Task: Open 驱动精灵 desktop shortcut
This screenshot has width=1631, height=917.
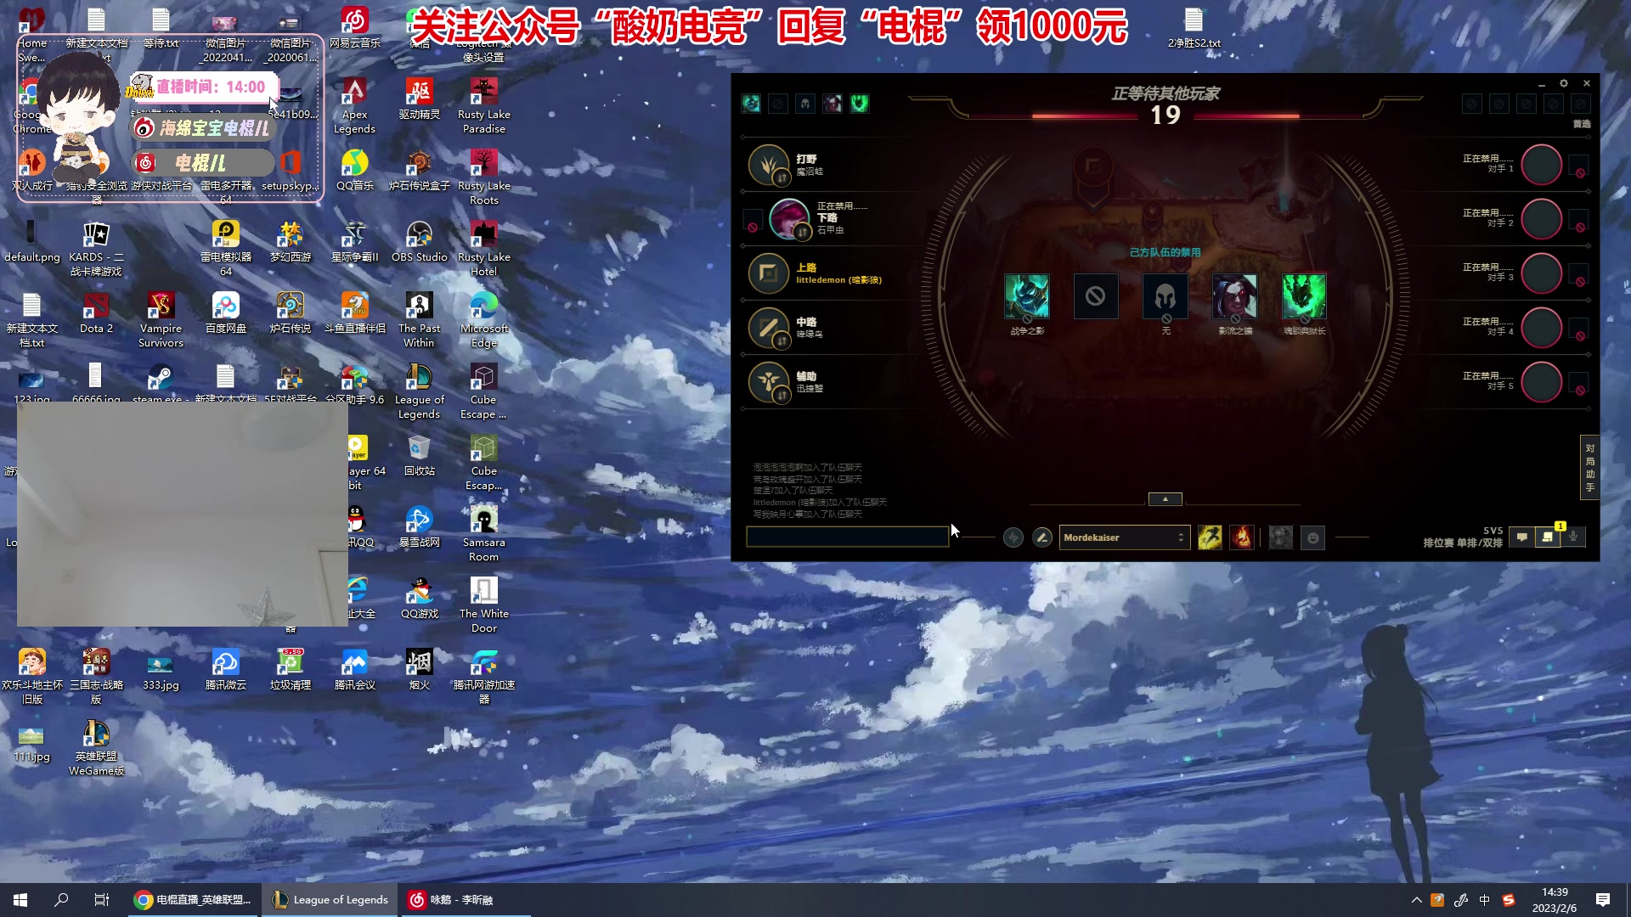Action: click(419, 98)
